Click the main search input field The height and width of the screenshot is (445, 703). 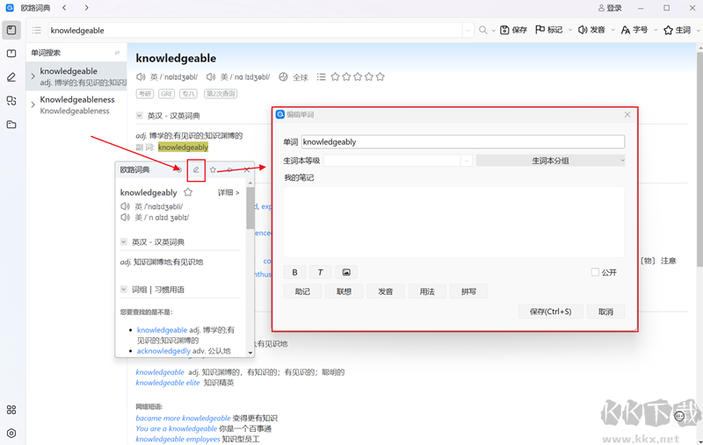pyautogui.click(x=256, y=31)
